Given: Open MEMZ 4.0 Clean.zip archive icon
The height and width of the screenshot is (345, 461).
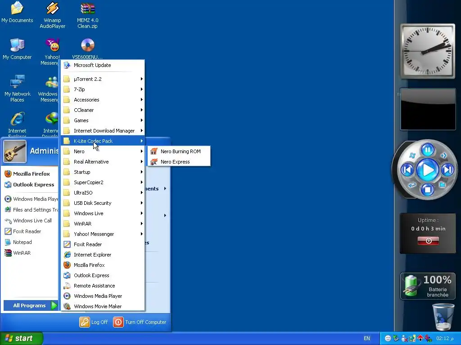Looking at the screenshot, I should (x=87, y=15).
